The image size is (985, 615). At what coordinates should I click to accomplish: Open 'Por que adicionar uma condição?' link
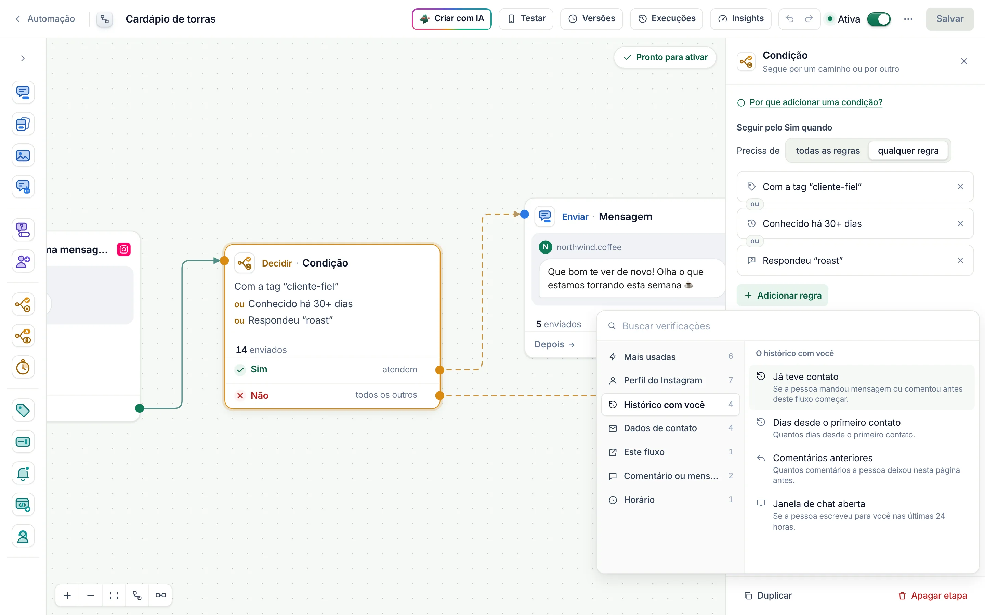(816, 102)
